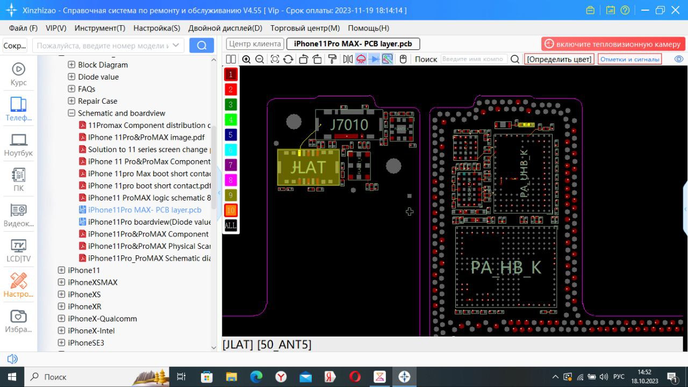Fit the board to the window

tap(275, 59)
